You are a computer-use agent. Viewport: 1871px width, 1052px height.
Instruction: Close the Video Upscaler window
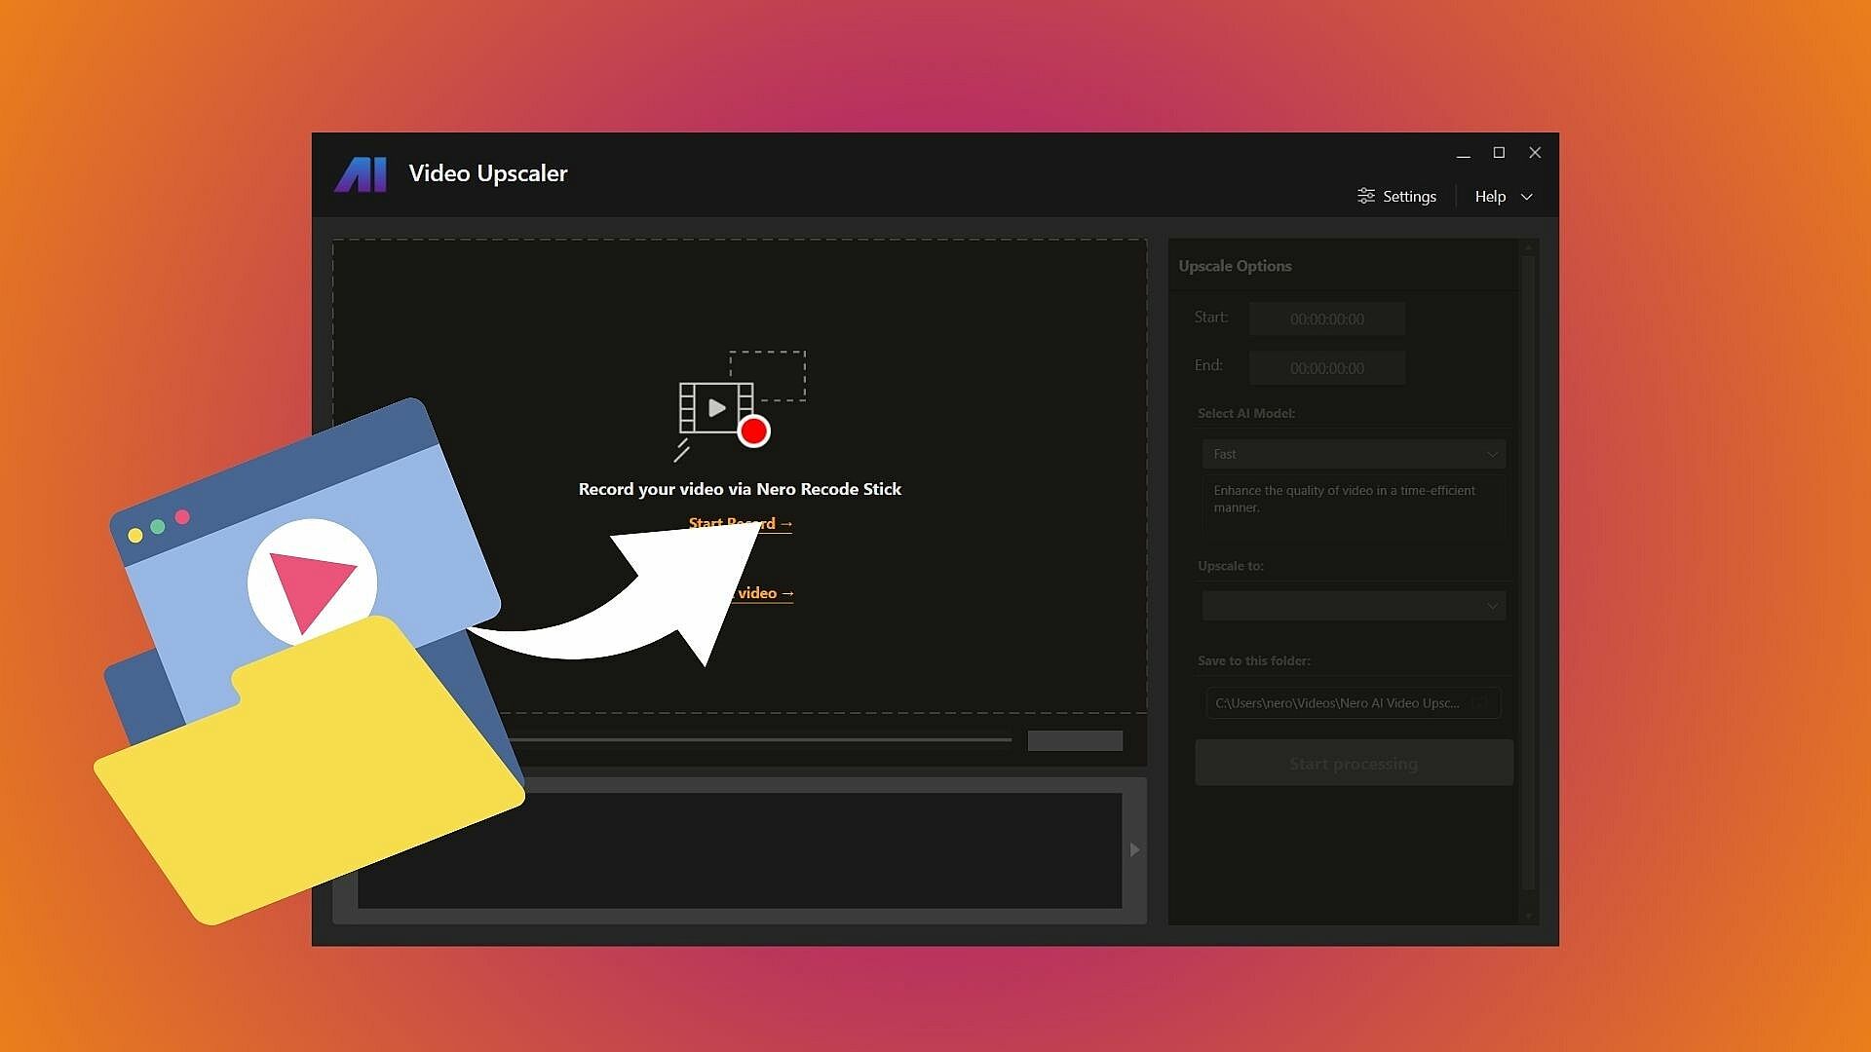tap(1535, 153)
